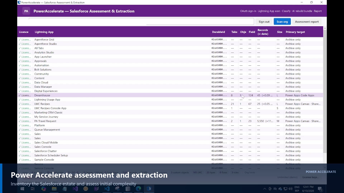Image resolution: width=344 pixels, height=193 pixels.
Task: Click the Obje column header
Action: (x=243, y=32)
